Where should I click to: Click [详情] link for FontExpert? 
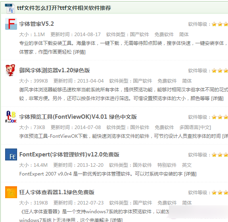point(190,174)
